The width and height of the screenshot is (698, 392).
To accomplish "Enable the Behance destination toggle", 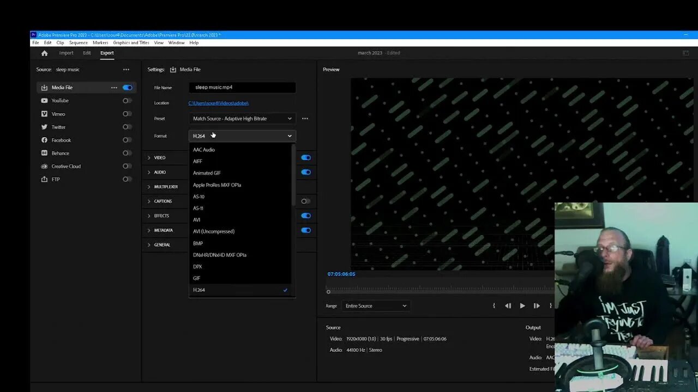I will 127,153.
